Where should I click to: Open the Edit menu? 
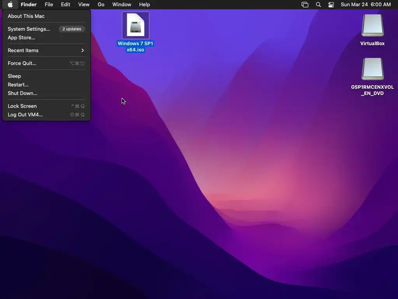coord(65,5)
